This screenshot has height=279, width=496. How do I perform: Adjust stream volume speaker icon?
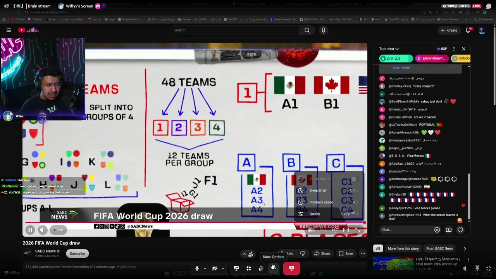point(465,268)
